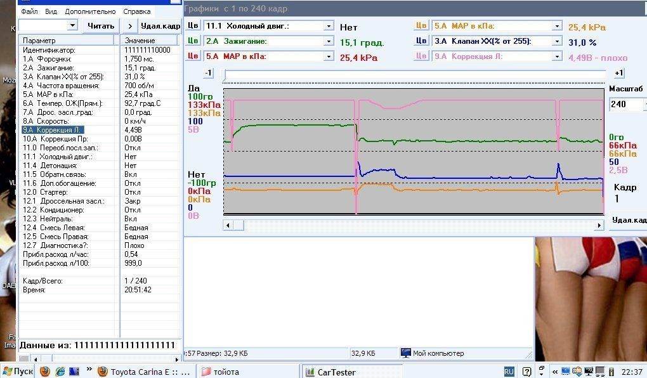647x378 pixels.
Task: Click the help question mark tray icon
Action: tap(529, 372)
